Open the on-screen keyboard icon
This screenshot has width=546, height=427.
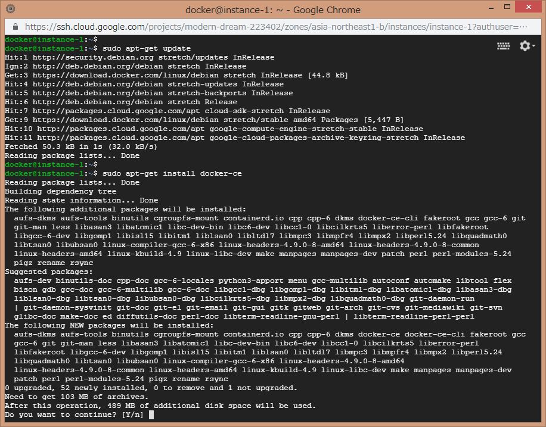pos(503,46)
